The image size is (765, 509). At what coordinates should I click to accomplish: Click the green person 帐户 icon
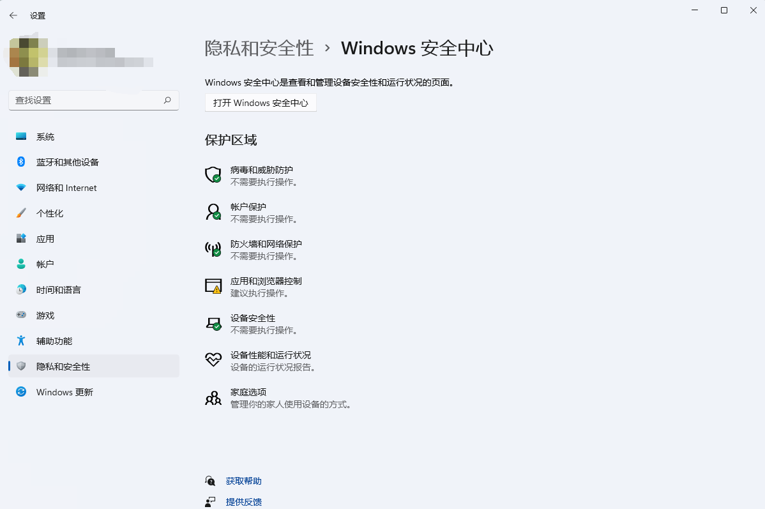21,264
